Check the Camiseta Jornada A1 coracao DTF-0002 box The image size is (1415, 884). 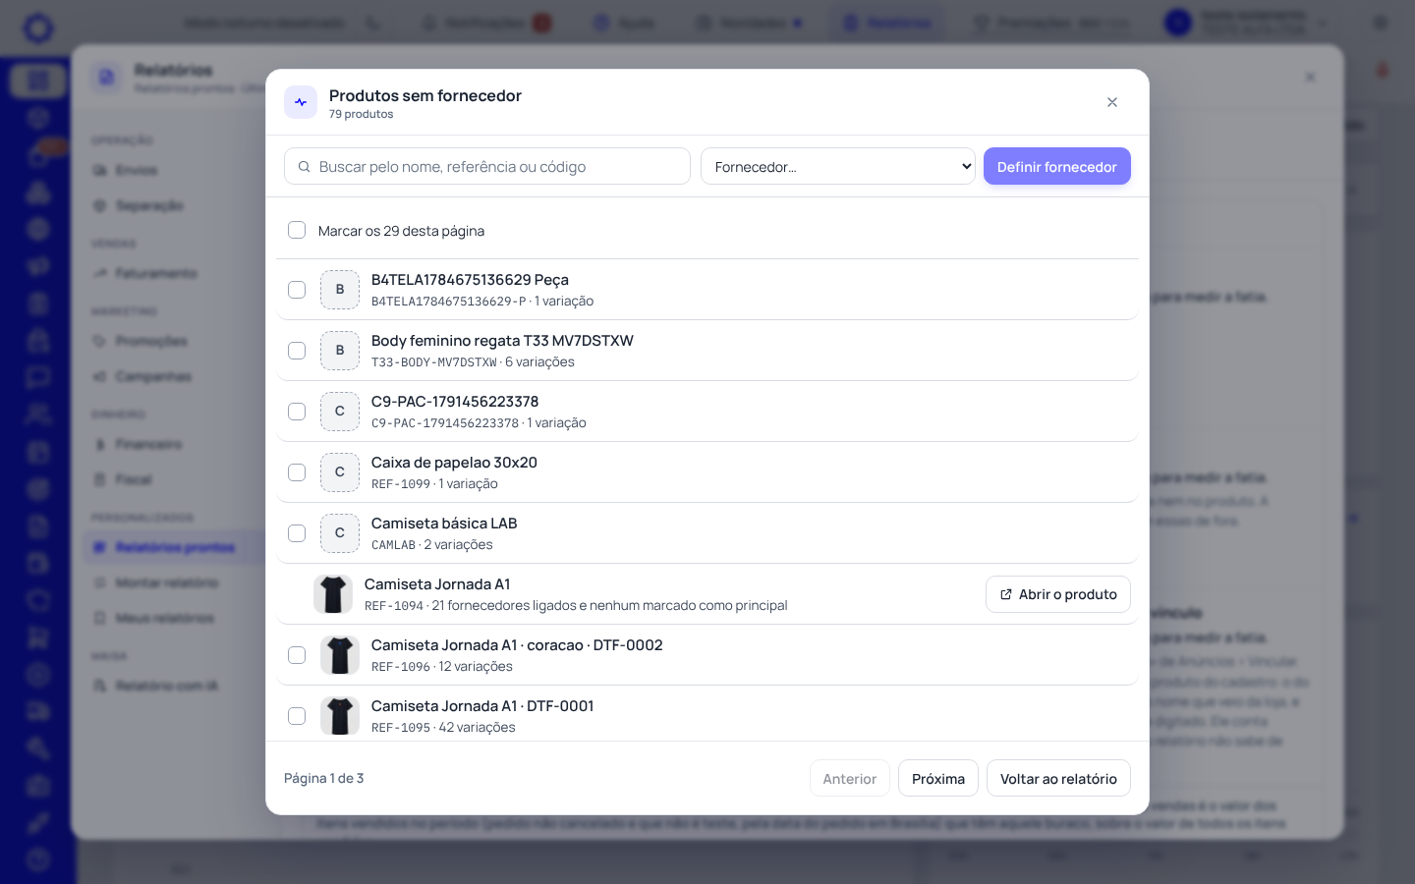[x=297, y=655]
